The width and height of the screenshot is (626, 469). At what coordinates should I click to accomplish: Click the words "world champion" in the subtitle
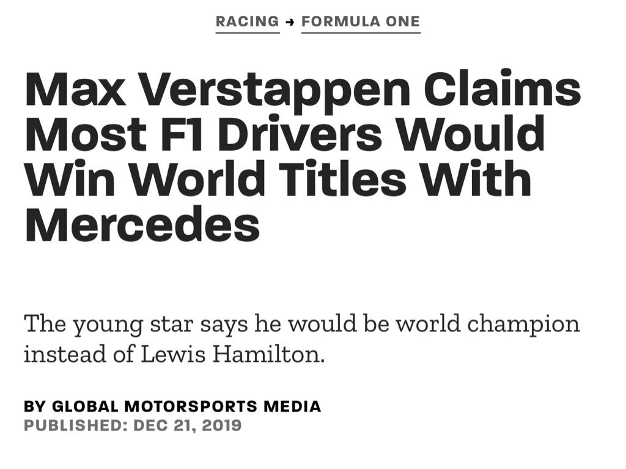(x=488, y=324)
